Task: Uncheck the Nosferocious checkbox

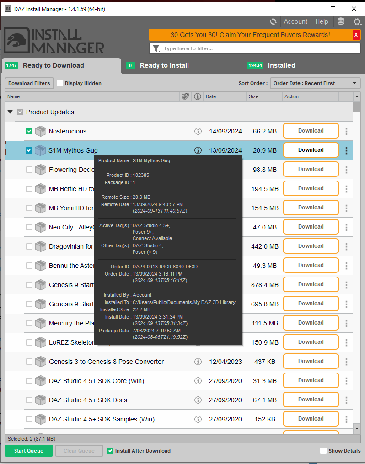Action: tap(29, 131)
